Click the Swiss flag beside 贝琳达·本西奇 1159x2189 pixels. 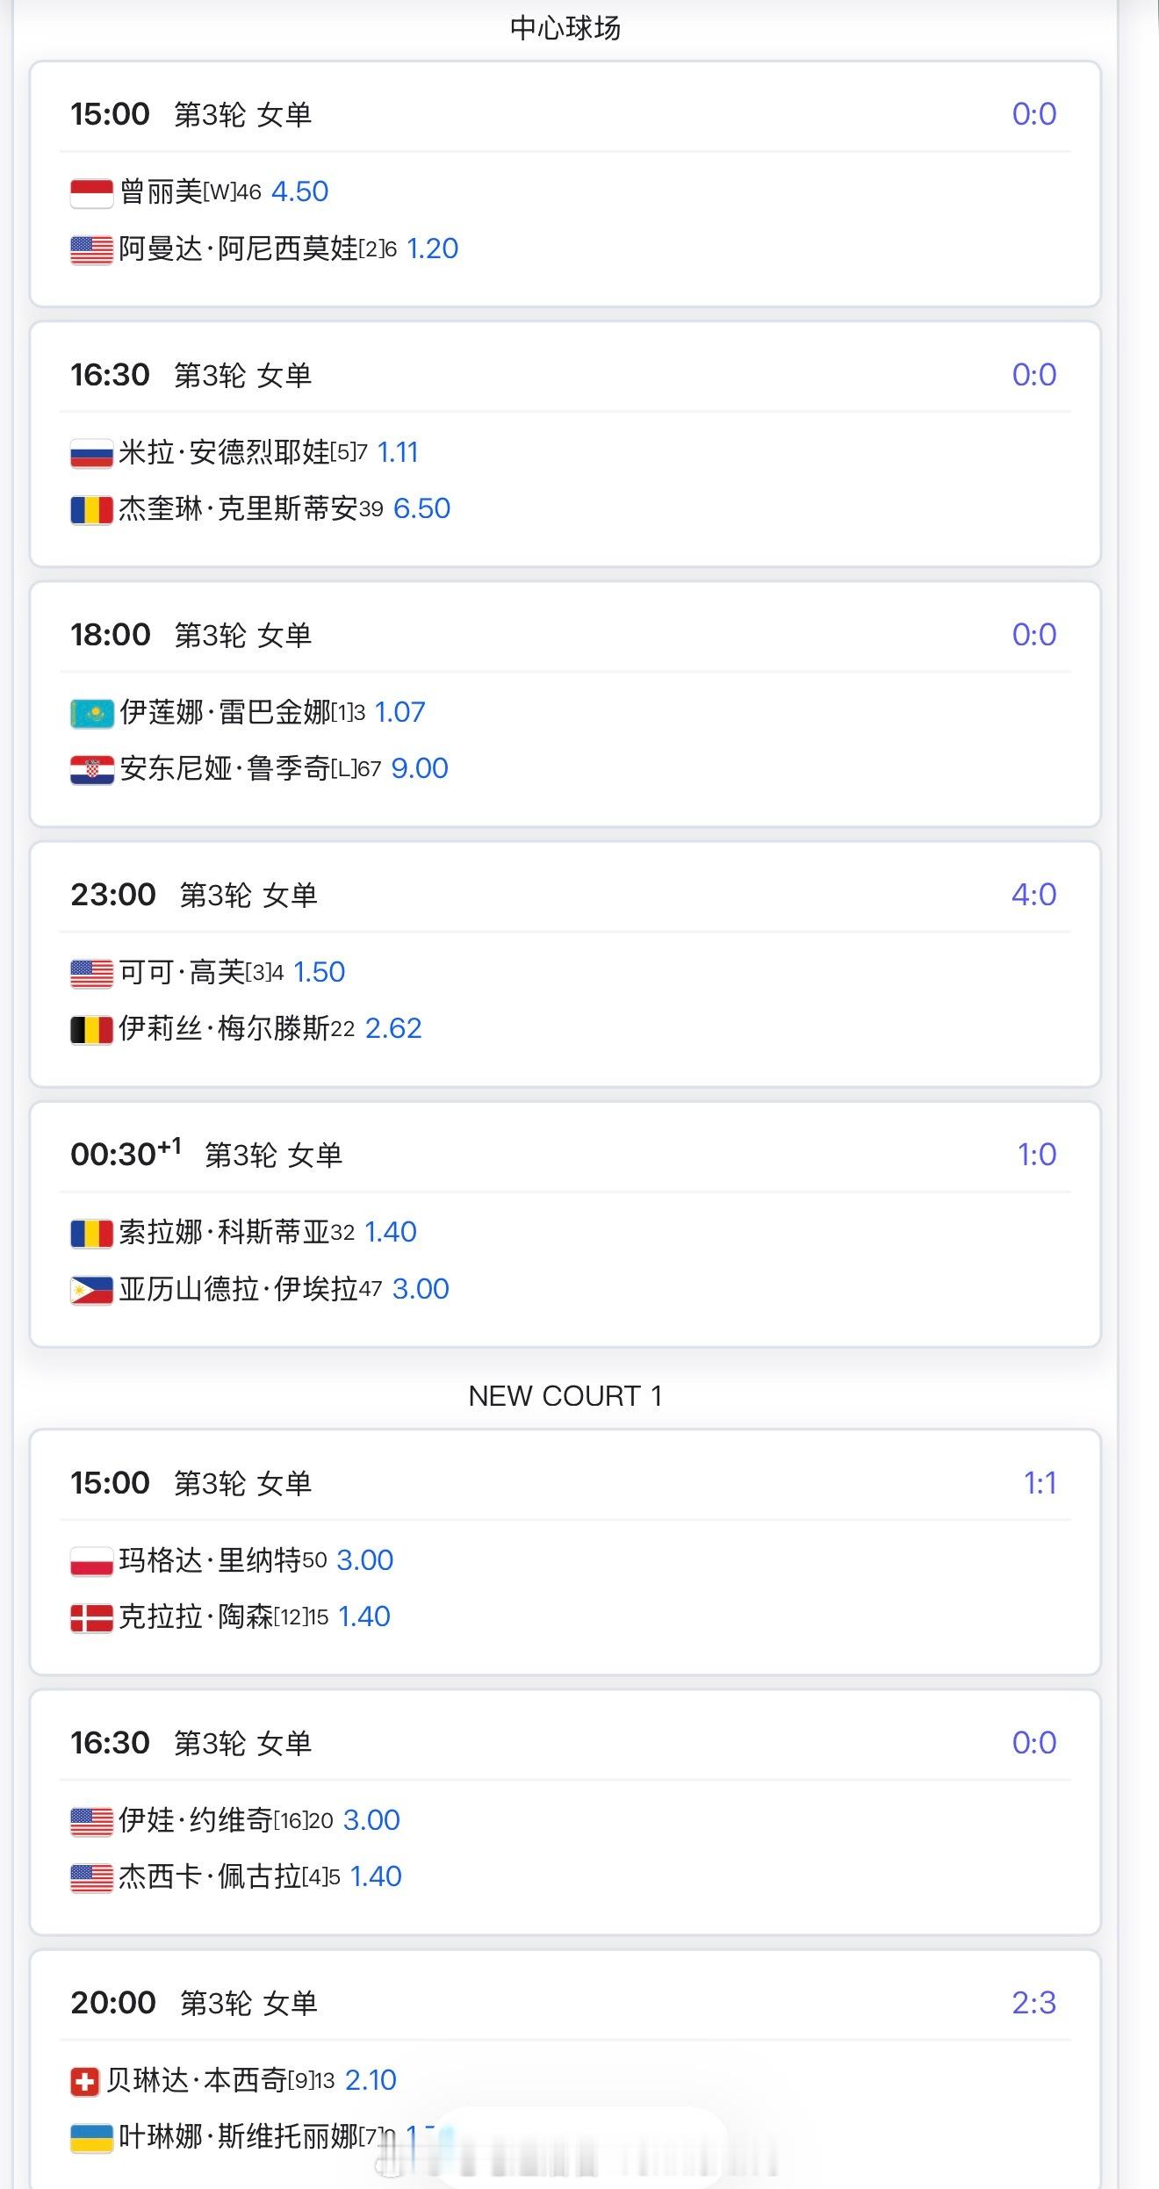coord(84,2081)
